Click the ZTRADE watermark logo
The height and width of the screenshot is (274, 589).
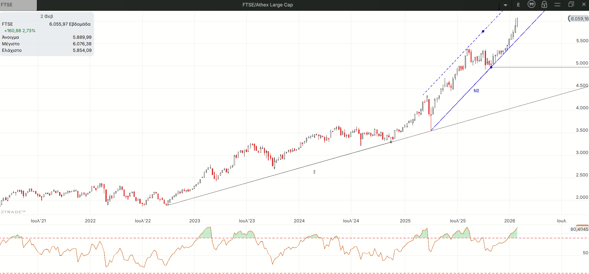tap(13, 212)
